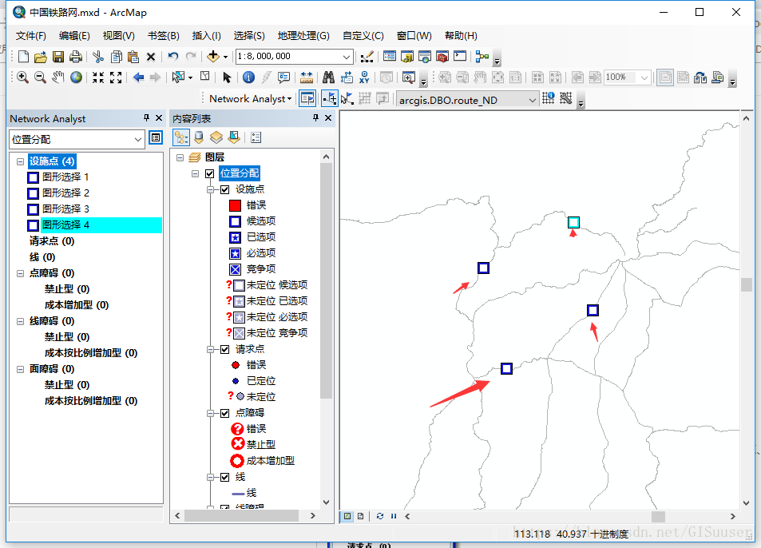Open the map scale dropdown
The width and height of the screenshot is (761, 548).
(x=347, y=57)
